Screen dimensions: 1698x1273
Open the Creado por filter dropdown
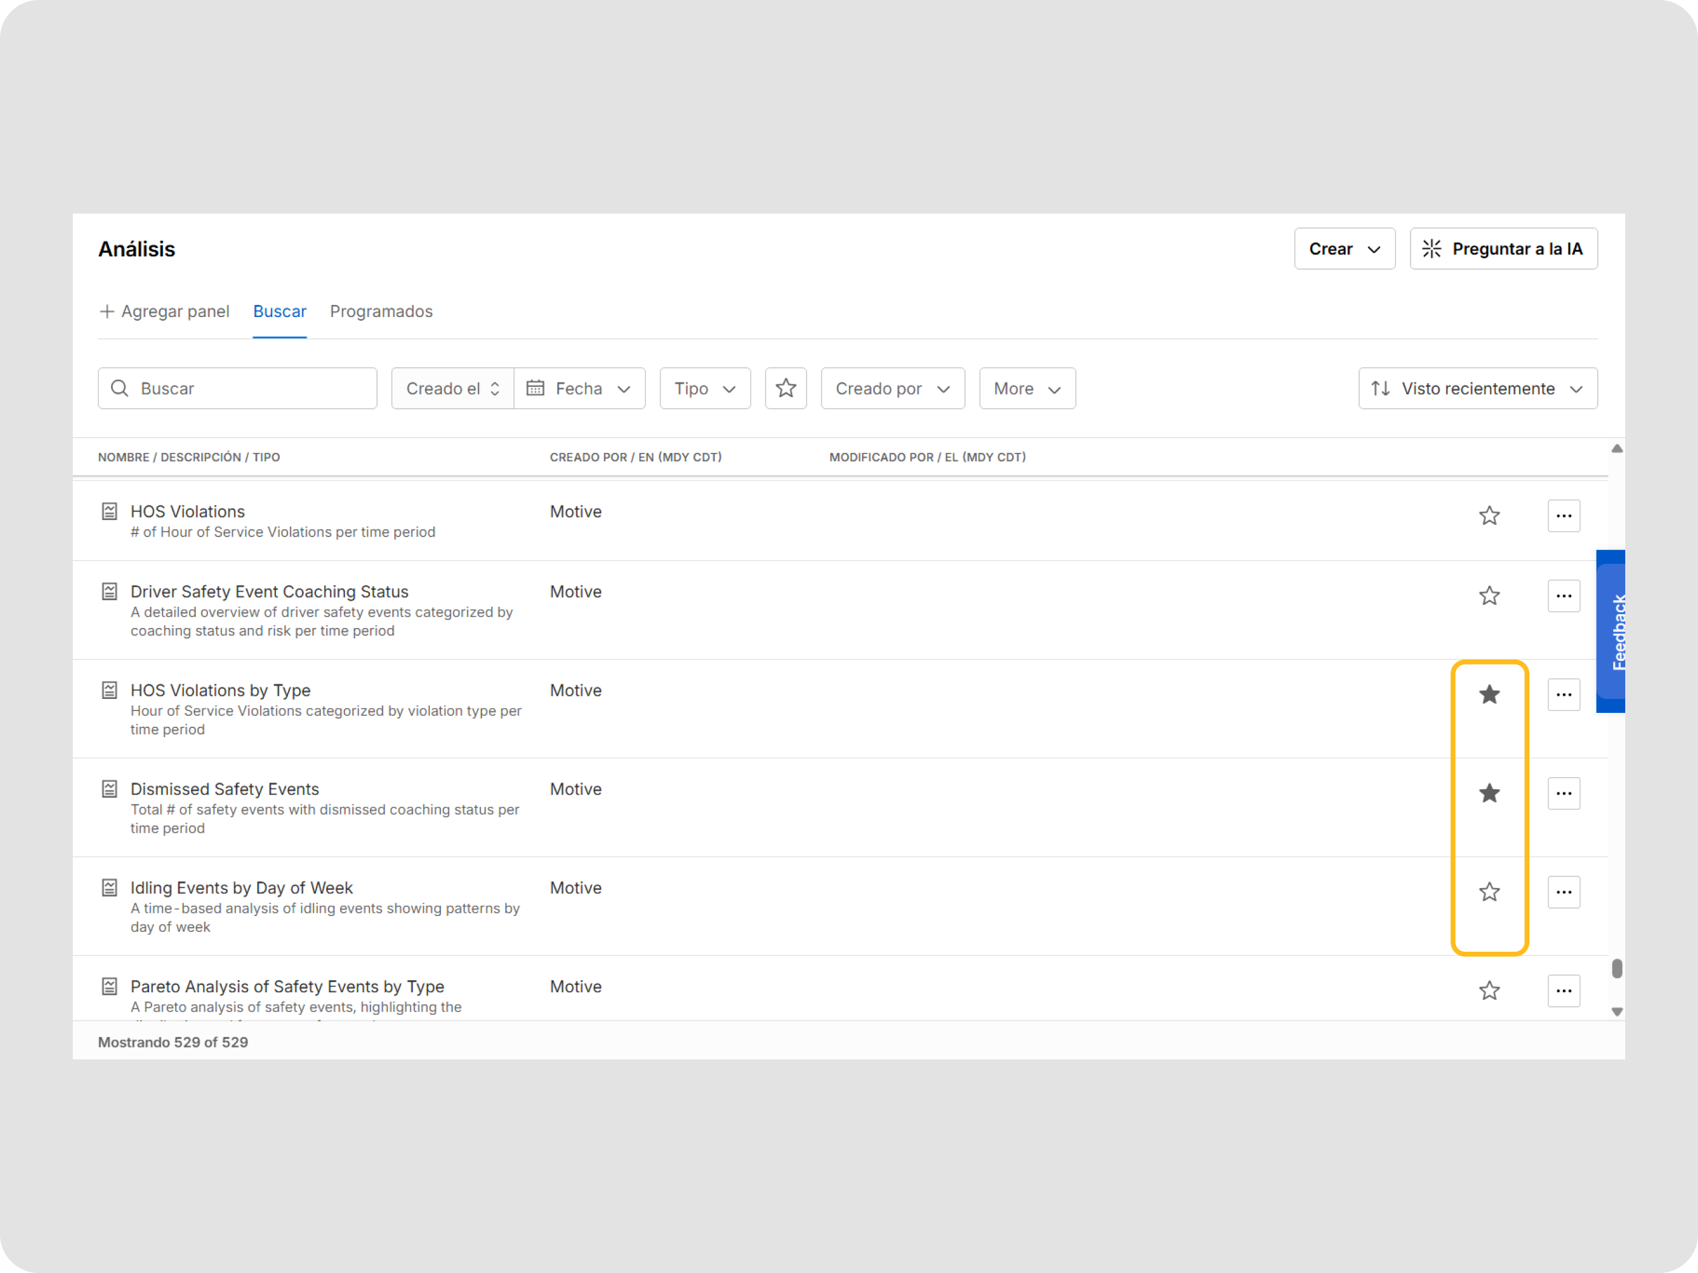tap(892, 389)
